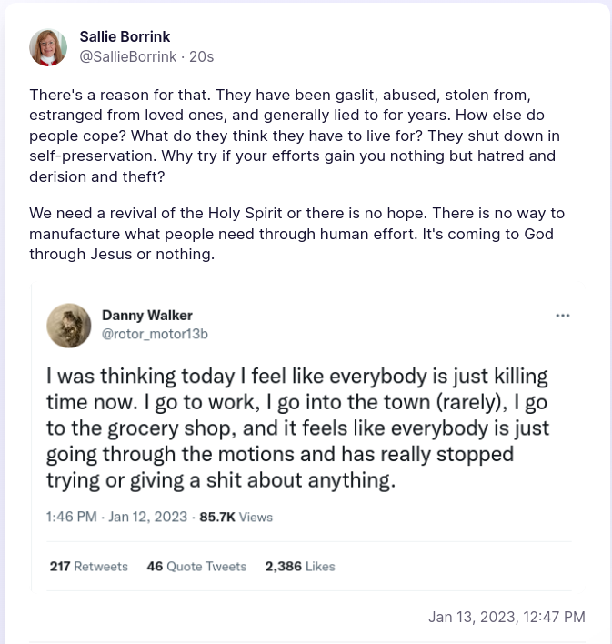Show the 2,386 Likes list
The height and width of the screenshot is (644, 612).
pos(300,566)
